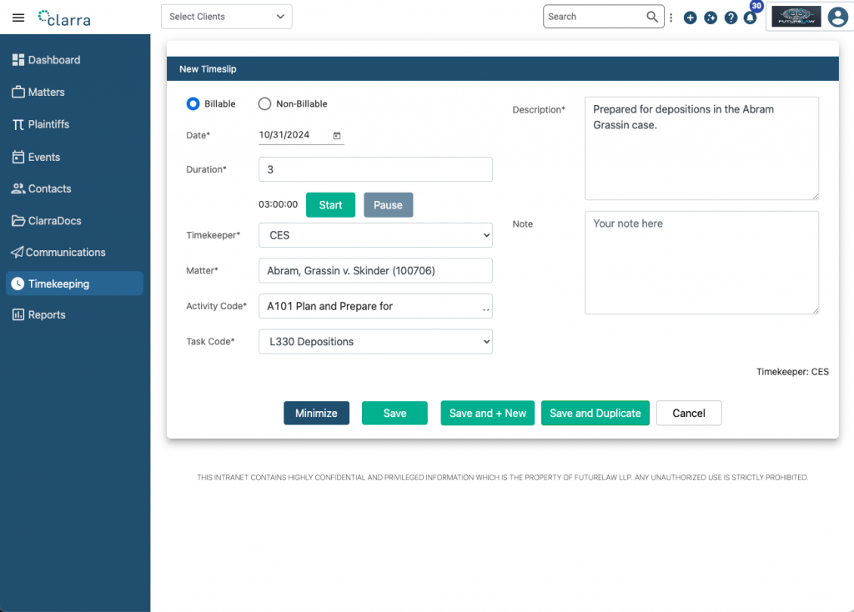Click the search magnifier icon
The width and height of the screenshot is (854, 612).
pyautogui.click(x=652, y=17)
